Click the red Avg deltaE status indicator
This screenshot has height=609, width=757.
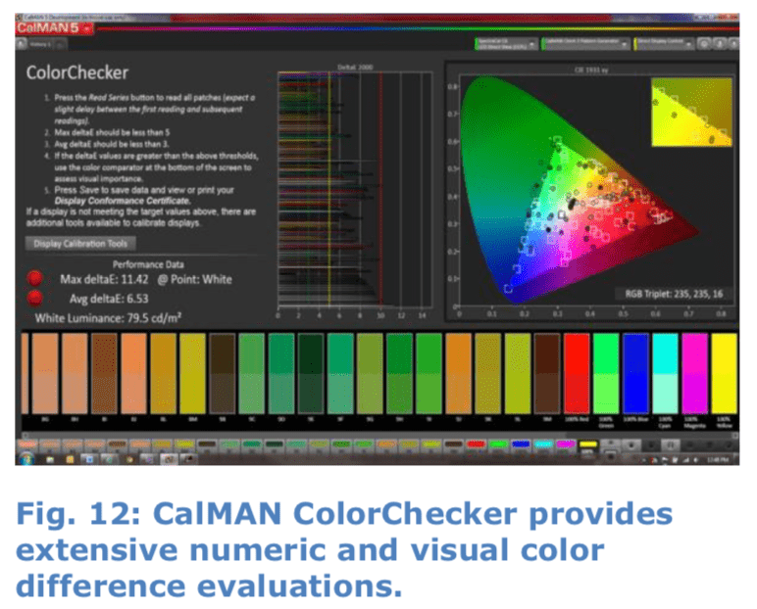coord(34,298)
